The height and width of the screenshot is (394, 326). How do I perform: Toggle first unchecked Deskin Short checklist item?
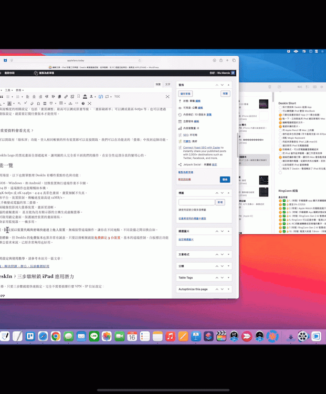280,108
